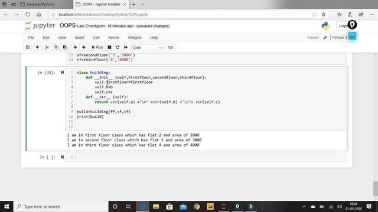Share this page icon
The height and width of the screenshot is (212, 378).
[361, 14]
